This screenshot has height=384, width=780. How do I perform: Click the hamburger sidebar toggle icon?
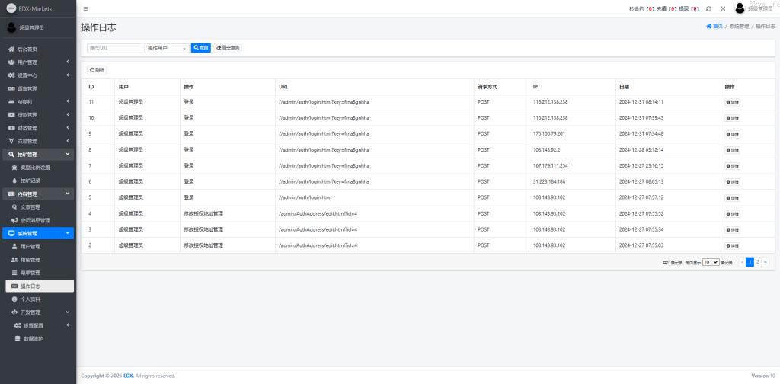tap(85, 8)
